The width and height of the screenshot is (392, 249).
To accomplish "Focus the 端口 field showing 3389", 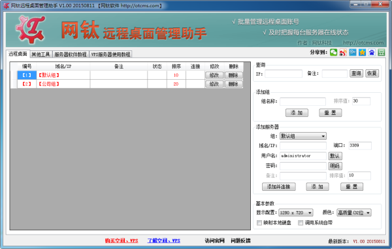I will click(x=360, y=146).
